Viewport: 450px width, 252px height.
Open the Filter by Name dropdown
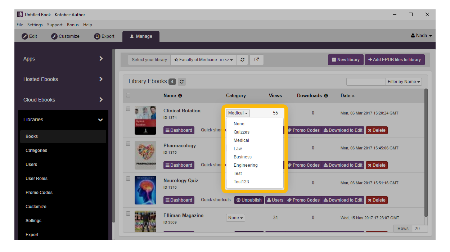click(404, 82)
